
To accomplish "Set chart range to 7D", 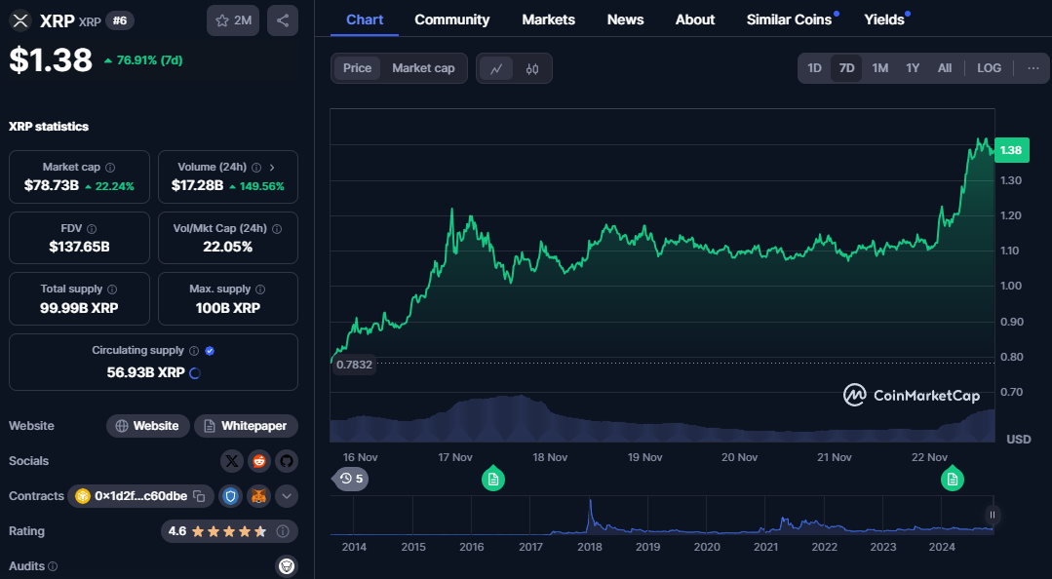I will click(x=846, y=68).
